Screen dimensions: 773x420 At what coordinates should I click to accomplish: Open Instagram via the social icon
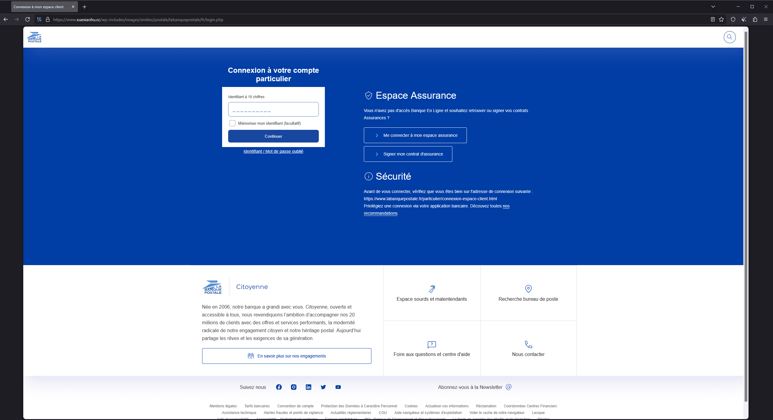click(293, 387)
